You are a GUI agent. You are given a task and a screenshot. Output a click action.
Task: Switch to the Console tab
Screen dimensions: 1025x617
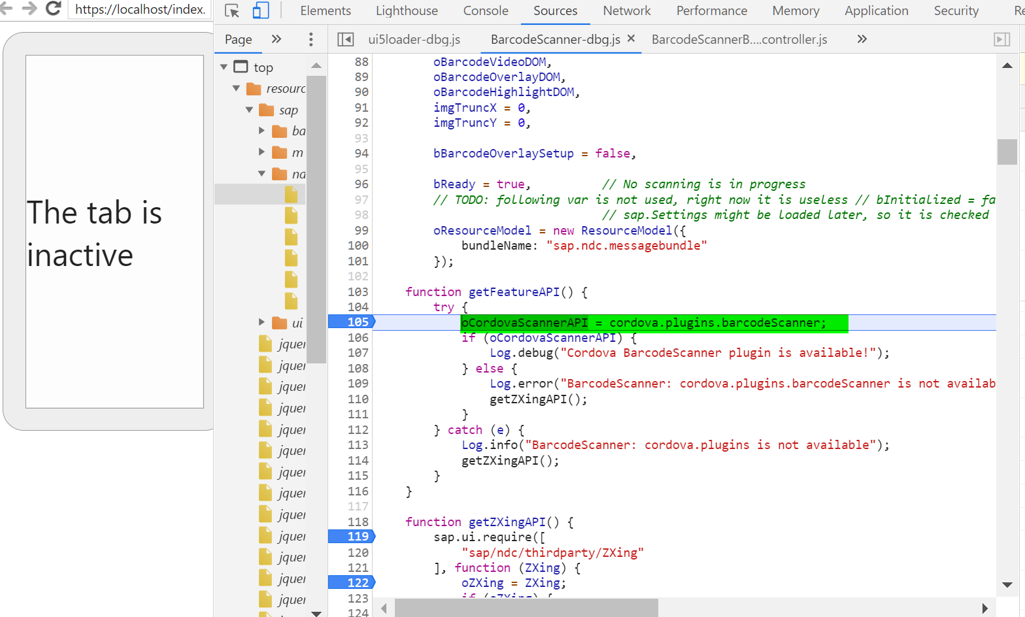click(486, 10)
